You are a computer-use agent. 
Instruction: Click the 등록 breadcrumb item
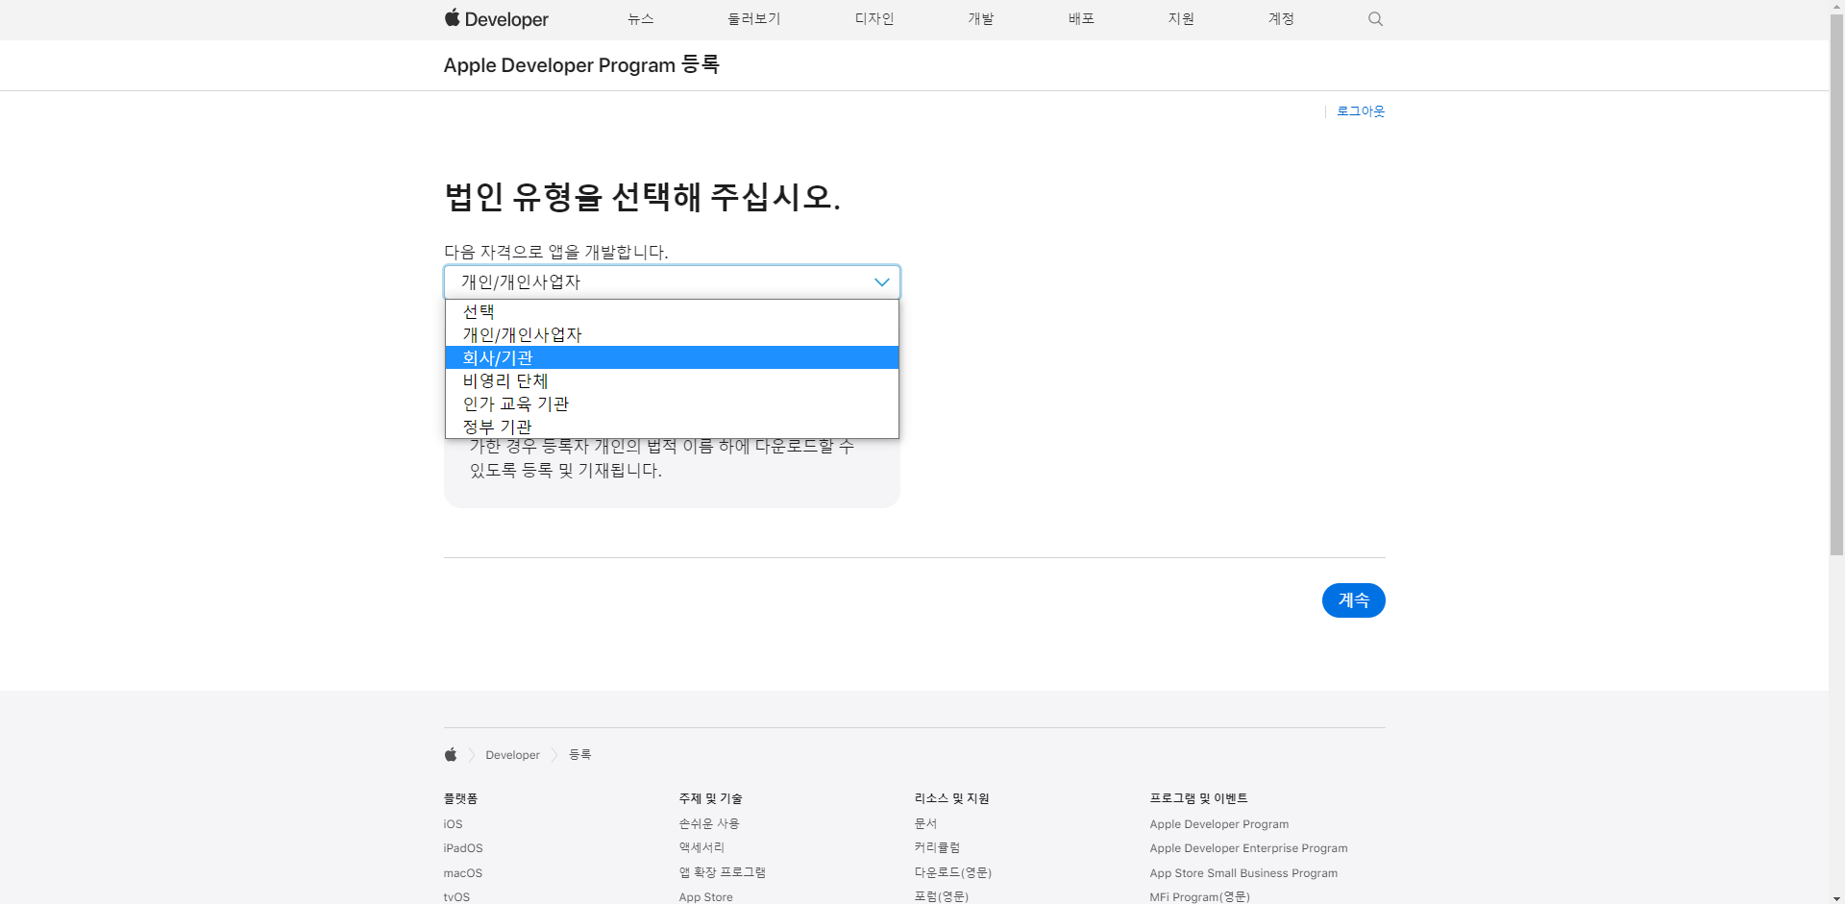coord(579,755)
